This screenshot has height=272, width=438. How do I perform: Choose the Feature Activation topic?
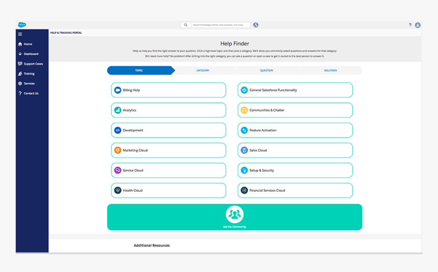point(295,130)
